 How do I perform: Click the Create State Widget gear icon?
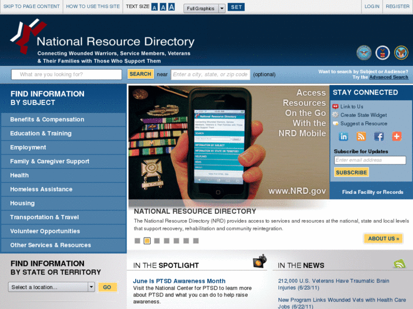pos(335,115)
